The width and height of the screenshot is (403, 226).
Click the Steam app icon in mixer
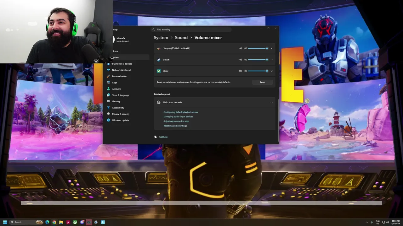[x=159, y=60]
